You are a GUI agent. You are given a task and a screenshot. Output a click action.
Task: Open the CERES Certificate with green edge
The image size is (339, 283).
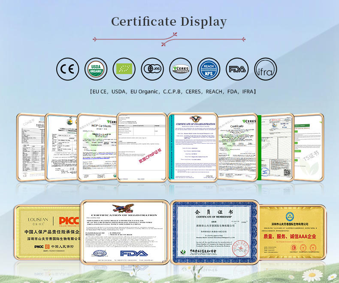point(238,147)
